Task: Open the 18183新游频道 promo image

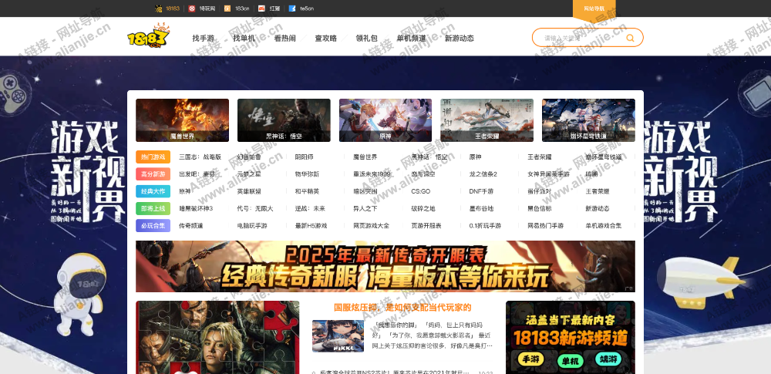Action: [x=571, y=338]
